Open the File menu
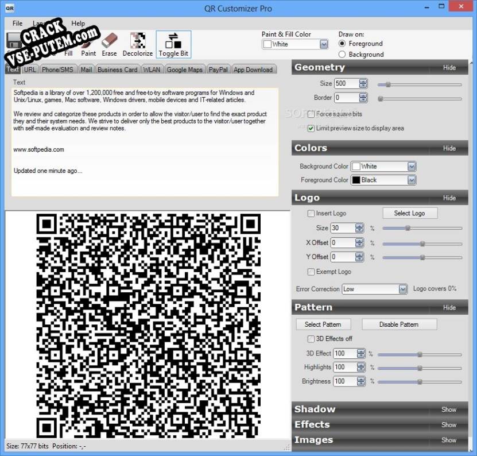 17,23
